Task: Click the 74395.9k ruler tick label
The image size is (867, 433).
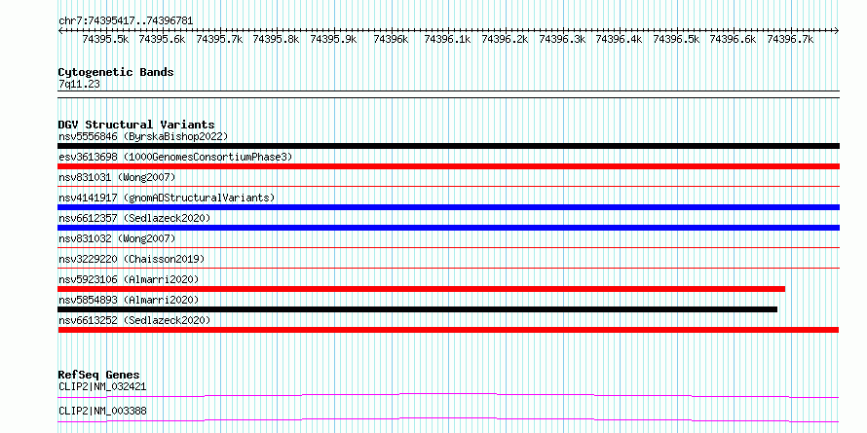Action: 333,39
